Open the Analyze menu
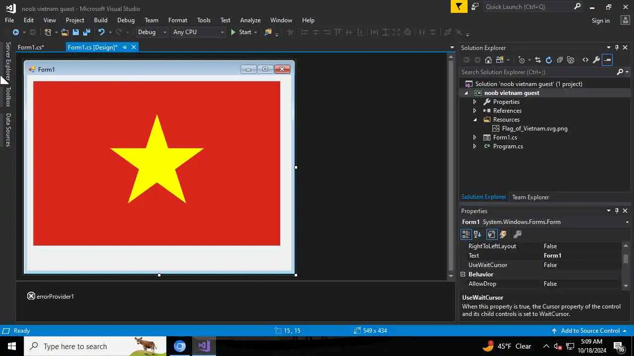Screen dimensions: 634x356 click(250, 20)
